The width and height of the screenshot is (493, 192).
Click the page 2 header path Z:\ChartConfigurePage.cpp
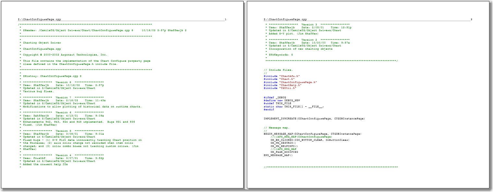[285, 19]
